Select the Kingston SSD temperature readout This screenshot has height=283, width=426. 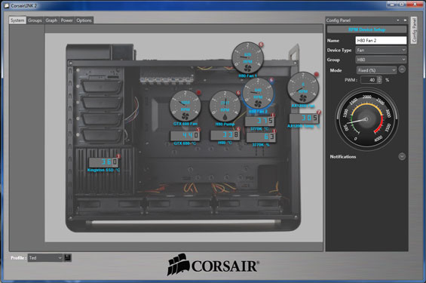(x=103, y=162)
